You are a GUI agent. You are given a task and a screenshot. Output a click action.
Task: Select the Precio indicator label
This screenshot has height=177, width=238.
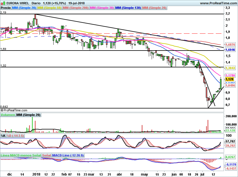pyautogui.click(x=6, y=8)
